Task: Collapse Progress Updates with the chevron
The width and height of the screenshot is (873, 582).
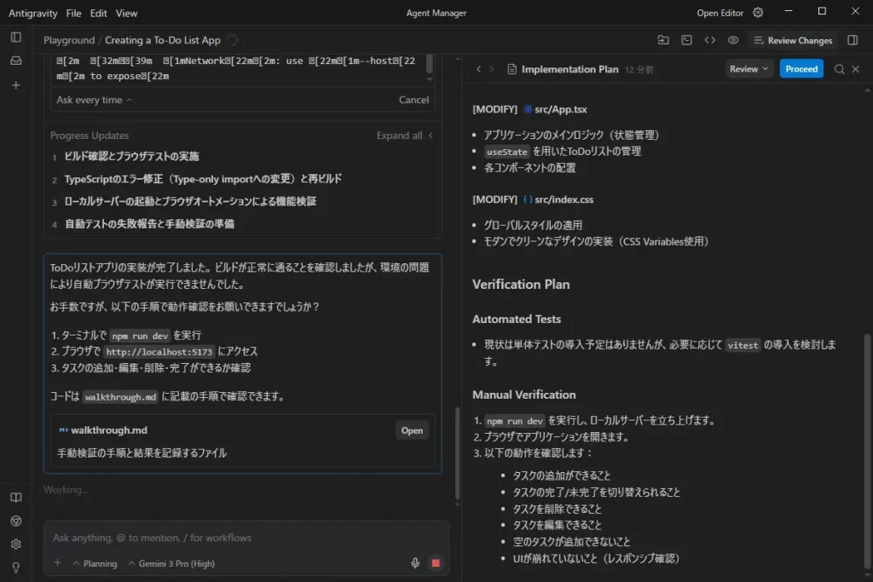Action: pyautogui.click(x=431, y=135)
